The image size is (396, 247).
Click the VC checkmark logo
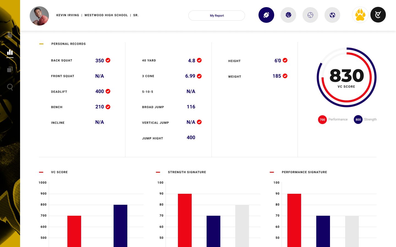point(378,15)
